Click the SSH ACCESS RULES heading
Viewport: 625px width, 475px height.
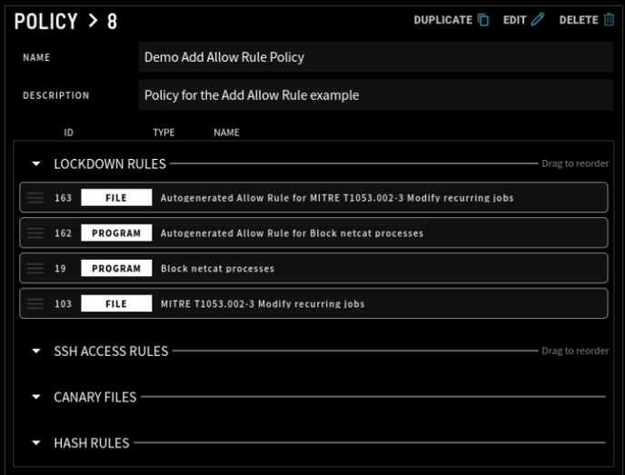click(111, 351)
